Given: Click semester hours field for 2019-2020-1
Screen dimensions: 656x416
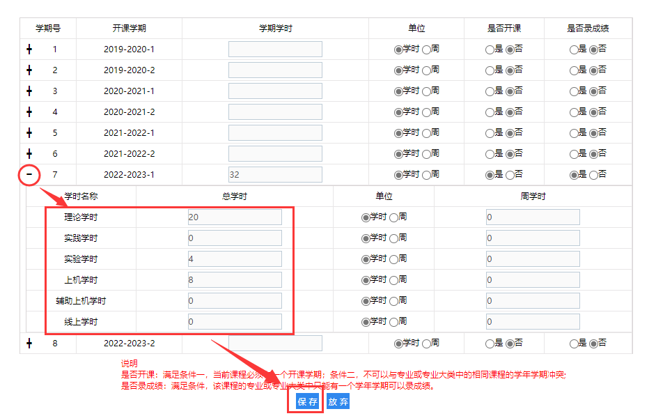Looking at the screenshot, I should 275,49.
